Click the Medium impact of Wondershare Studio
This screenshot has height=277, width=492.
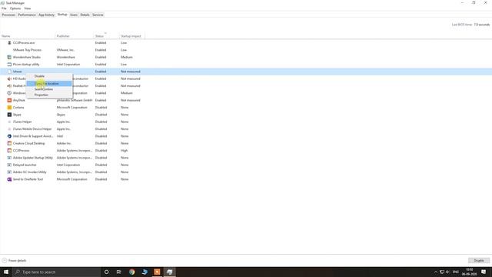pyautogui.click(x=127, y=57)
